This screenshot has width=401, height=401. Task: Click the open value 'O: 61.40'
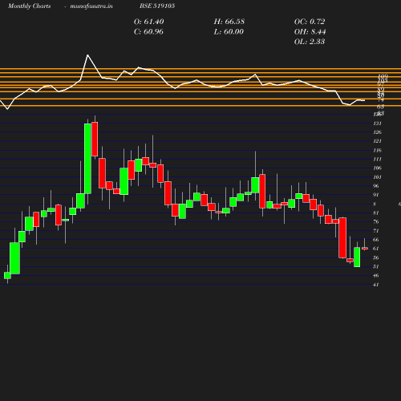[148, 22]
